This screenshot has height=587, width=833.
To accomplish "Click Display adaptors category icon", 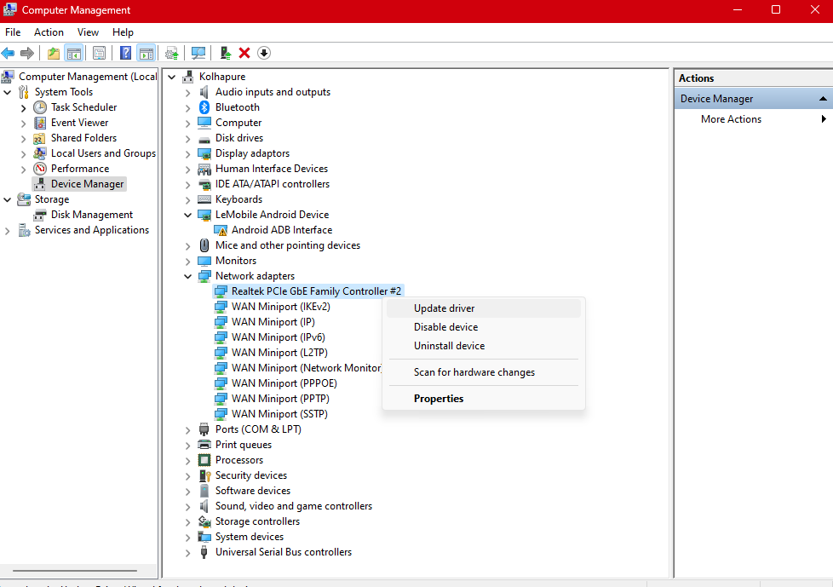I will 204,153.
